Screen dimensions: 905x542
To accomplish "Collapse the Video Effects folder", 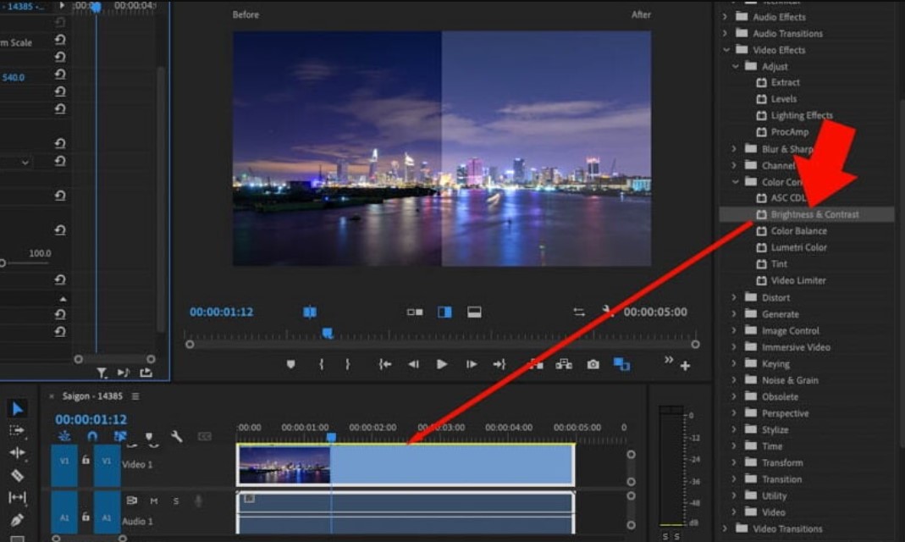I will (726, 50).
